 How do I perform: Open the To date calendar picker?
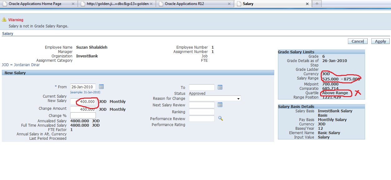220,87
